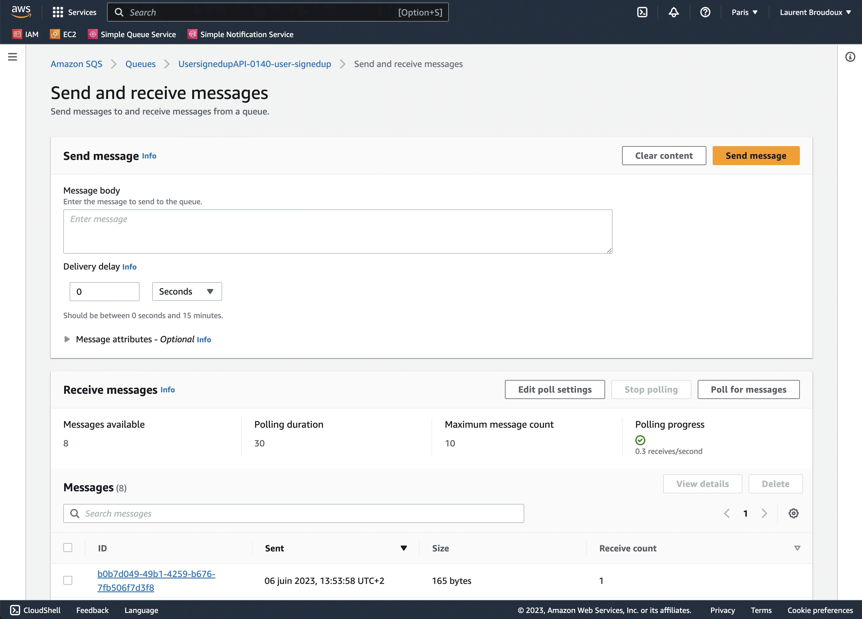Open the AWS CloudShell icon in top bar
This screenshot has height=619, width=862.
point(642,12)
